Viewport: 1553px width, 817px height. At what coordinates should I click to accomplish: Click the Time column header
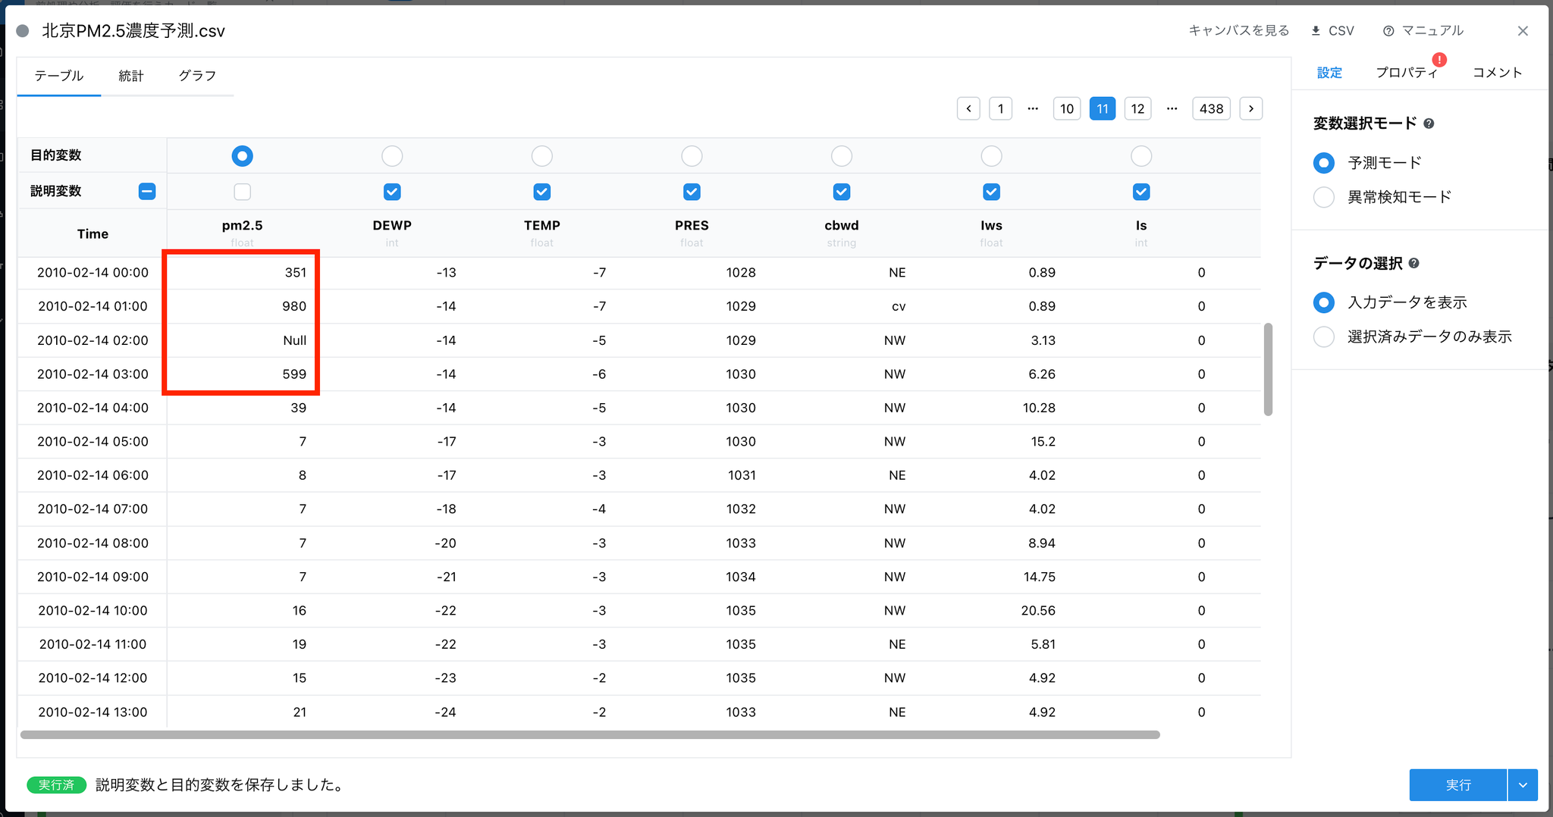click(x=93, y=234)
